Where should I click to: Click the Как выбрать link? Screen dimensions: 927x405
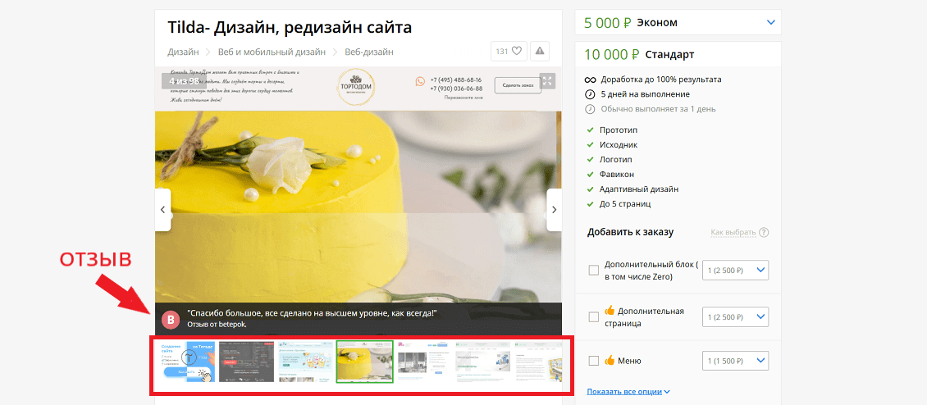[733, 232]
